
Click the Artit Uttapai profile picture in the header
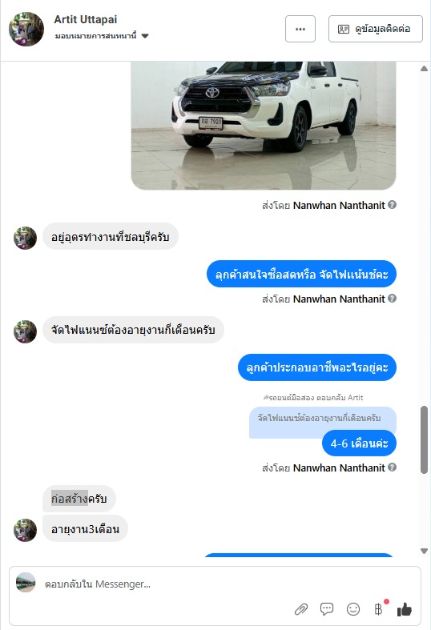pos(26,29)
